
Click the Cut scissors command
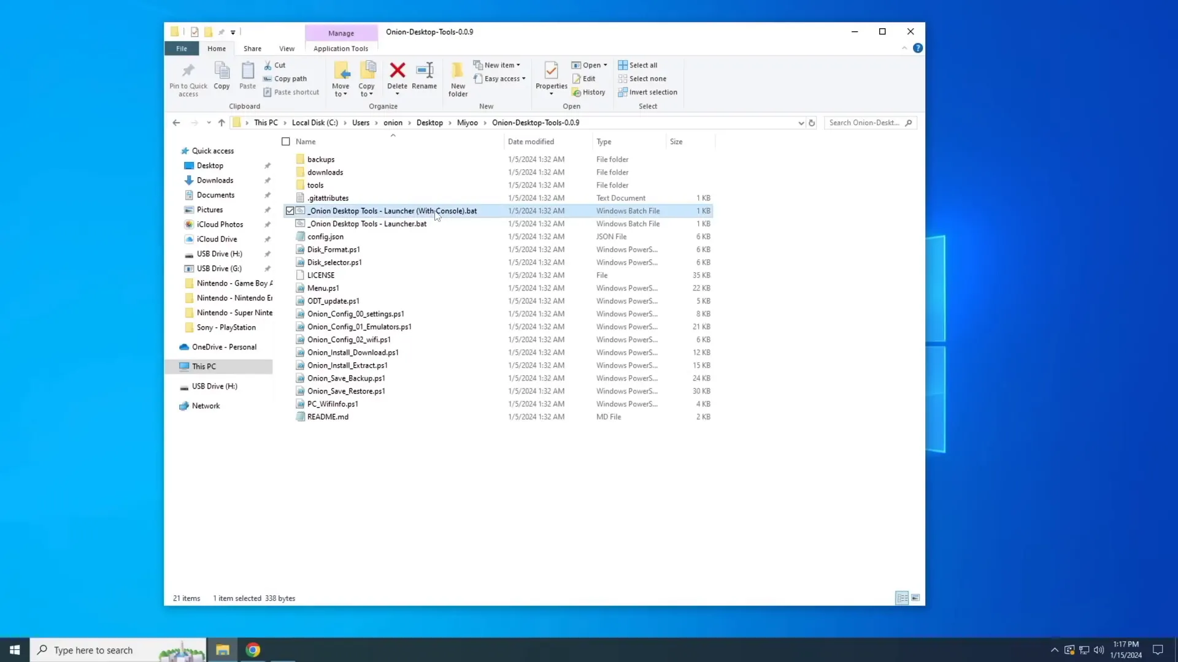(x=275, y=65)
